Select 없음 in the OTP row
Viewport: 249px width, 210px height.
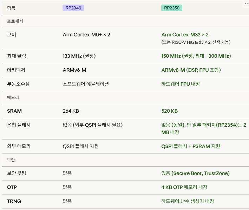67,187
